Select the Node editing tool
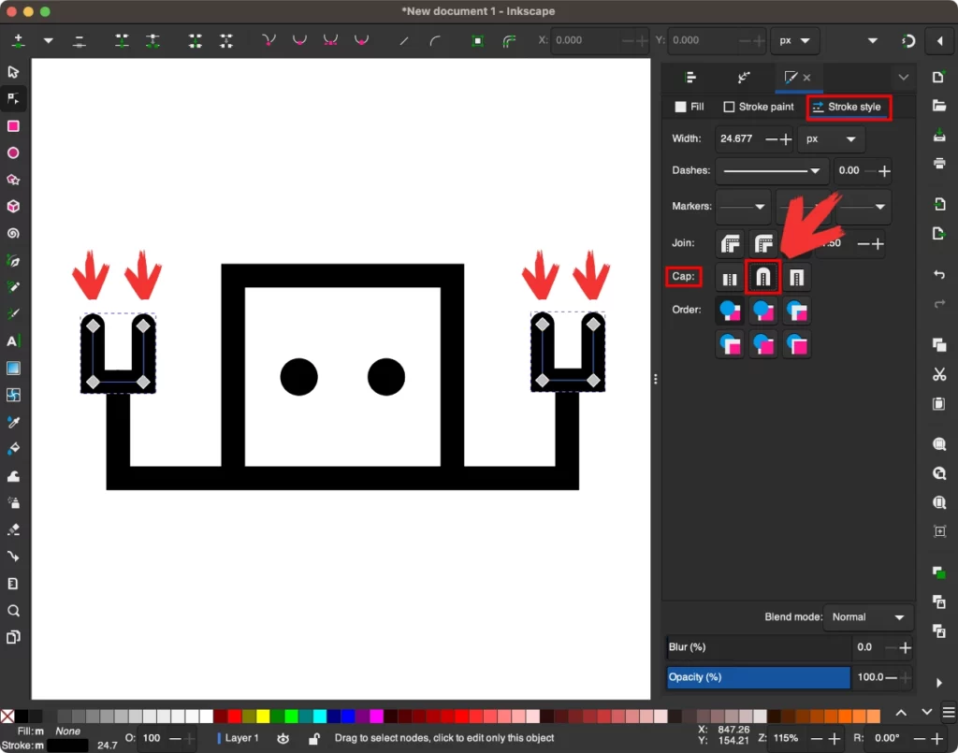This screenshot has height=753, width=958. (x=13, y=99)
